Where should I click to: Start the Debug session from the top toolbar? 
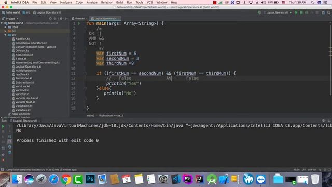(x=301, y=12)
